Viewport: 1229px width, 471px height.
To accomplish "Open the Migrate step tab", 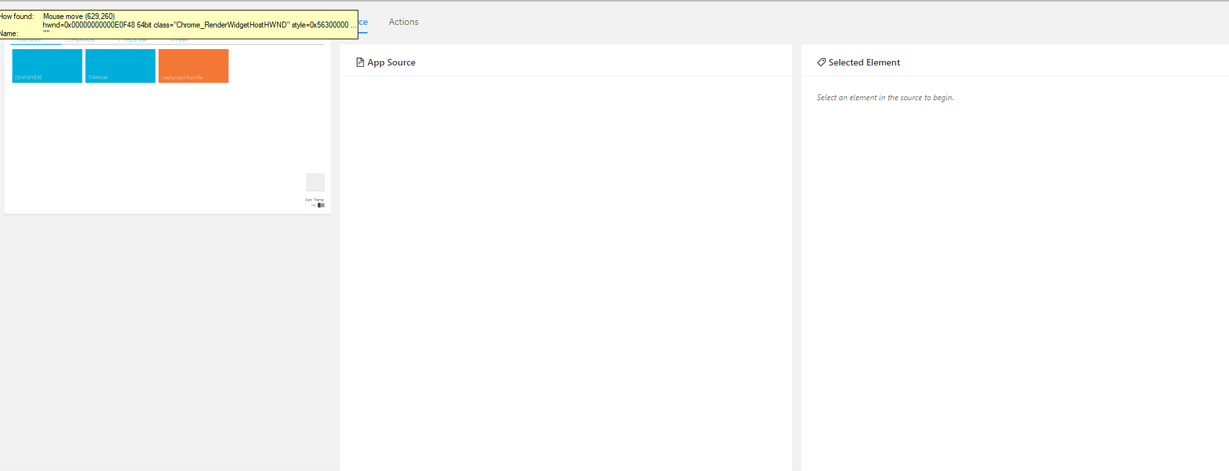I will (180, 41).
